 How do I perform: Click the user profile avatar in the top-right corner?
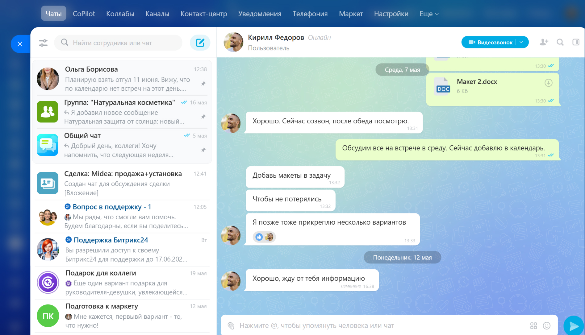coord(572,13)
